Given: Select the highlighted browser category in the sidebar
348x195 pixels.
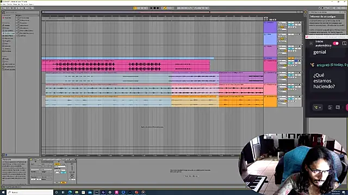Looking at the screenshot, I should pos(9,33).
